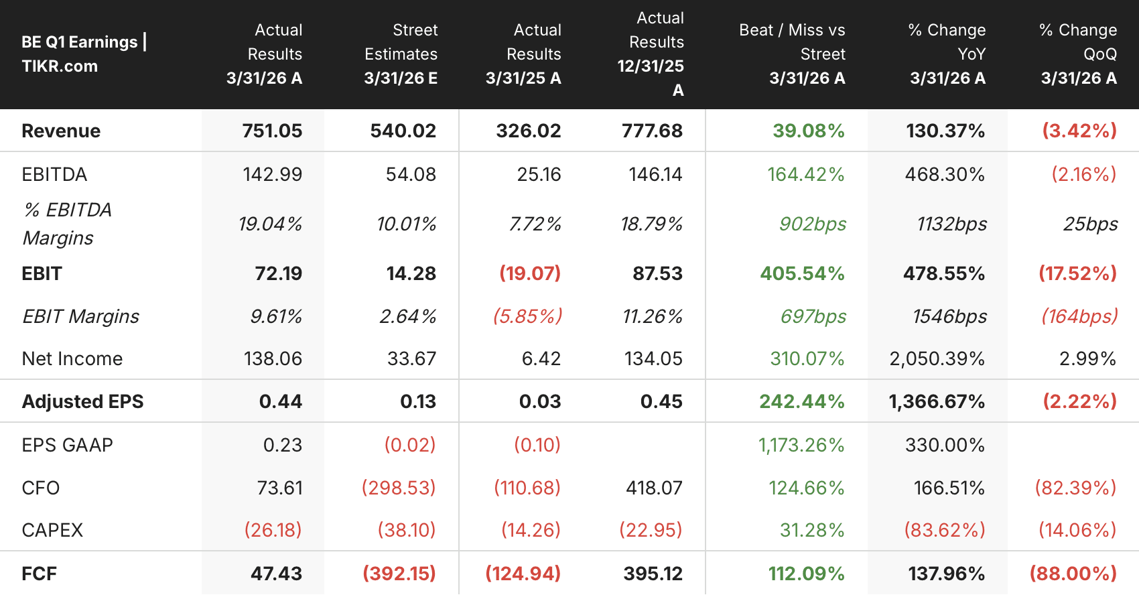This screenshot has height=599, width=1139.
Task: Click the Street Estimates 3/31/26 E column header
Action: point(401,54)
